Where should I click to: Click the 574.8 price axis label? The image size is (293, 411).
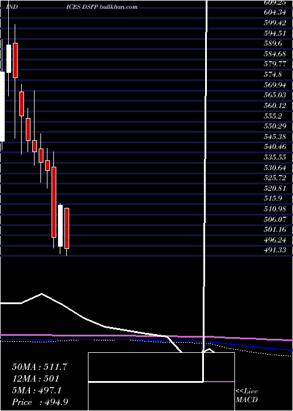[273, 75]
